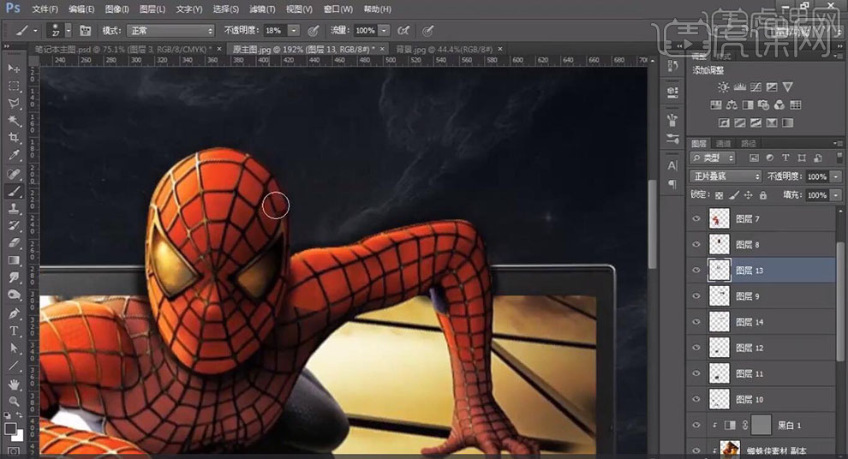
Task: Expand the layer opacity 100% dropdown arrow
Action: 835,176
